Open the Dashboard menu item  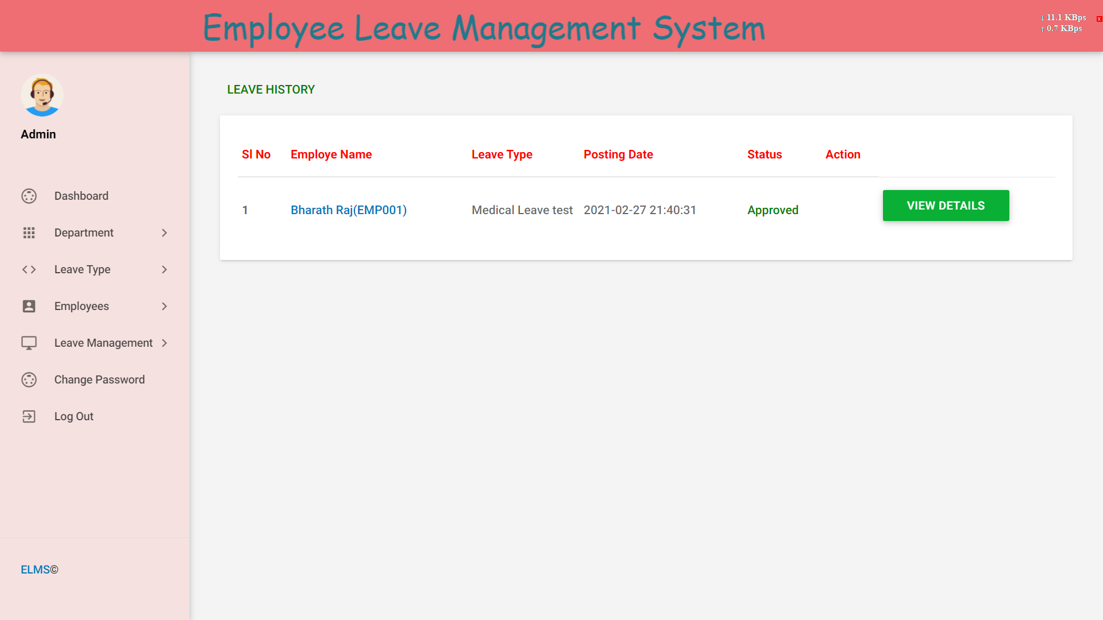[x=81, y=196]
